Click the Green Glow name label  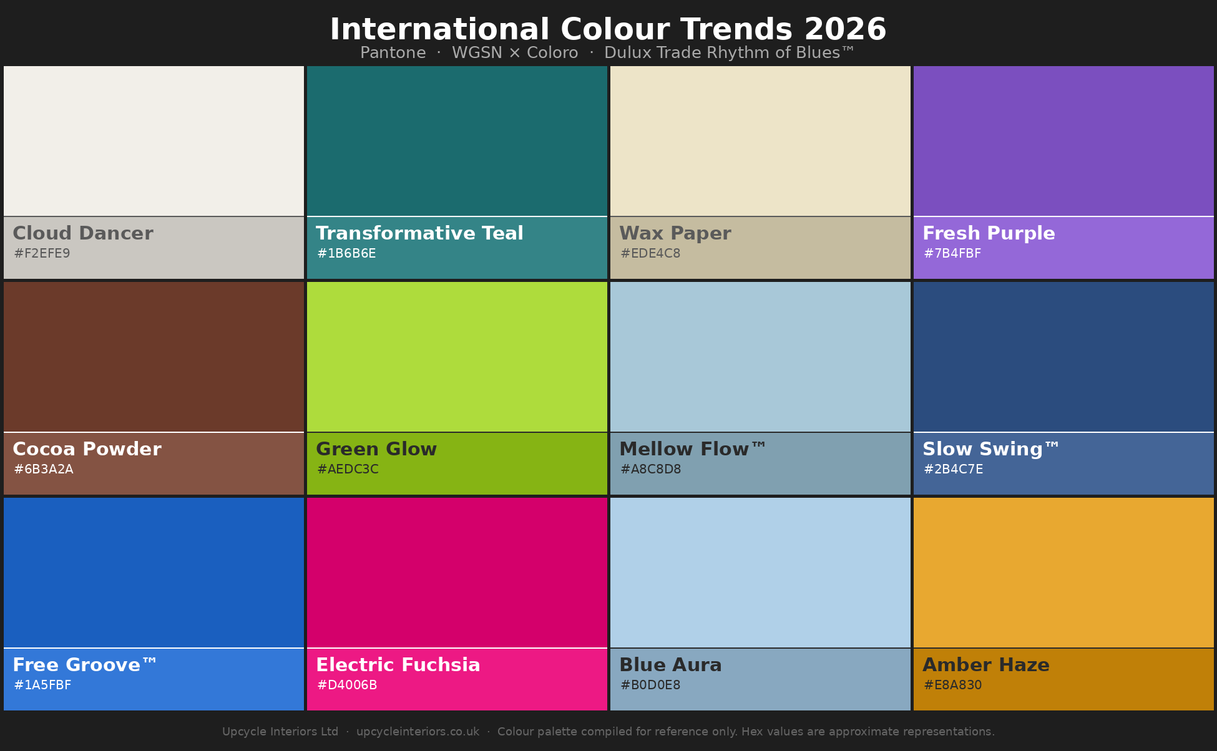click(x=376, y=449)
